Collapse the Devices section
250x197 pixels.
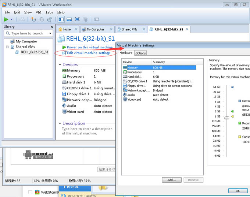click(x=60, y=64)
